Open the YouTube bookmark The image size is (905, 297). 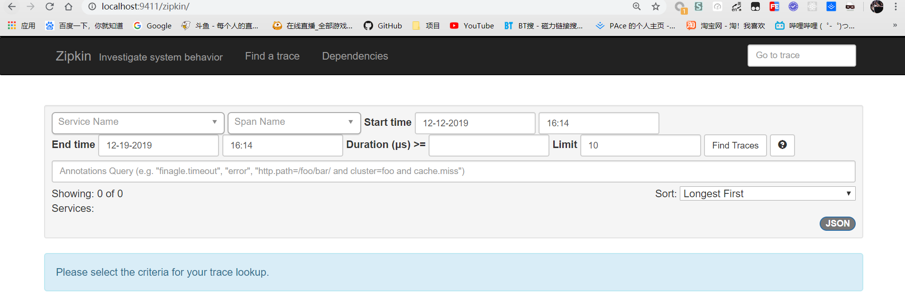point(472,26)
